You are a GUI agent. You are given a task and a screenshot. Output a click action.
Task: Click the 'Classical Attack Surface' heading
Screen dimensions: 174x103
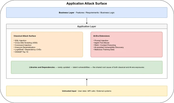coord(25,36)
